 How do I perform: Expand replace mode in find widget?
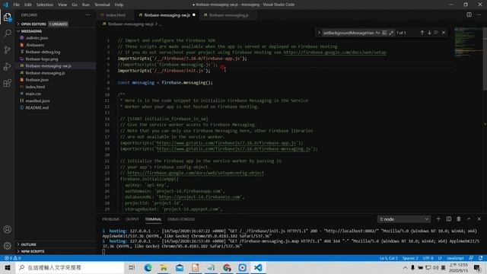coord(319,33)
